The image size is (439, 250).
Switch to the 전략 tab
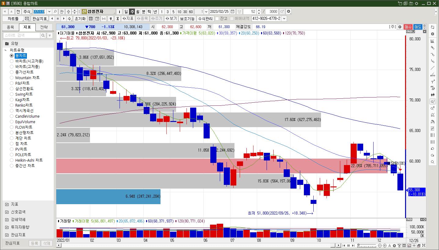44,27
